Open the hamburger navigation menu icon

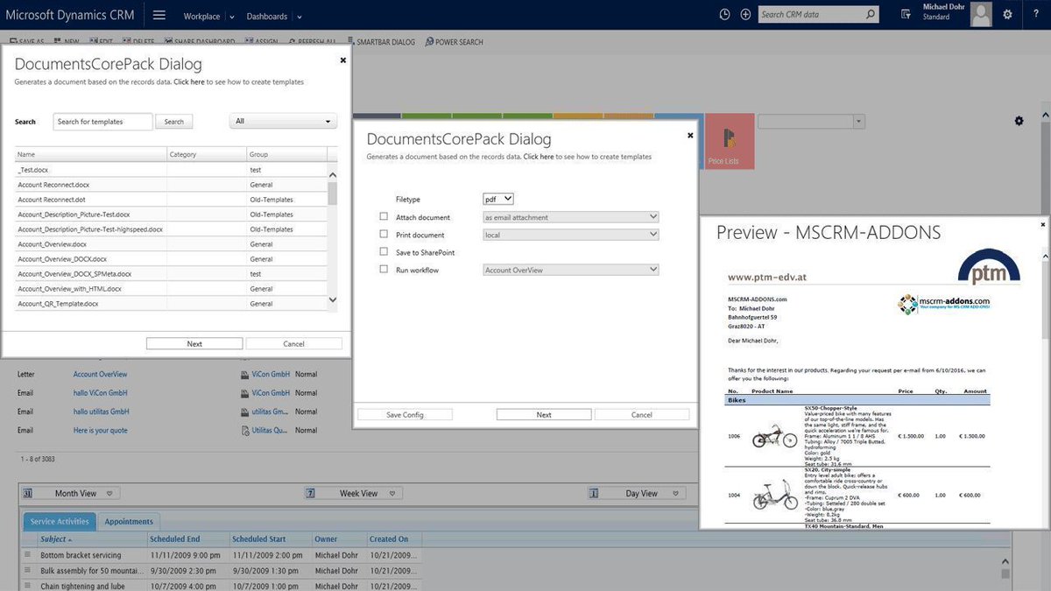159,15
